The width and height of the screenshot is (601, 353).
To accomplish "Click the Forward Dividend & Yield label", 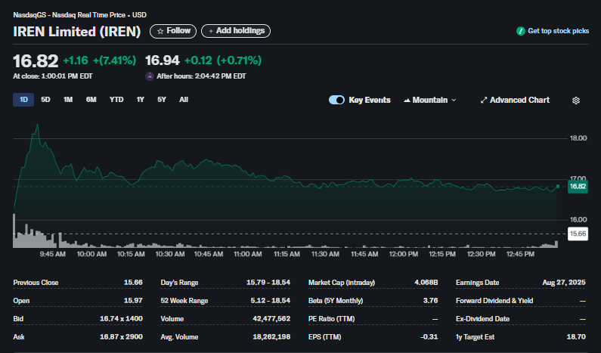I will pos(494,301).
